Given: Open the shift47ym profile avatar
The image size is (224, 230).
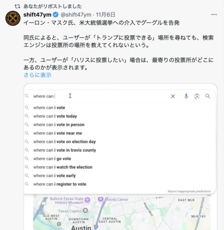Looking at the screenshot, I should point(13,18).
